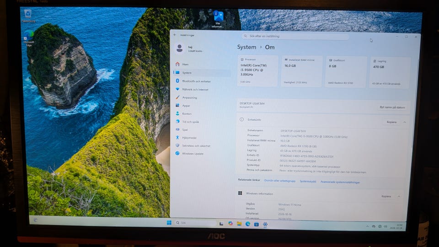
Task: Open Task View from the taskbar
Action: point(221,224)
